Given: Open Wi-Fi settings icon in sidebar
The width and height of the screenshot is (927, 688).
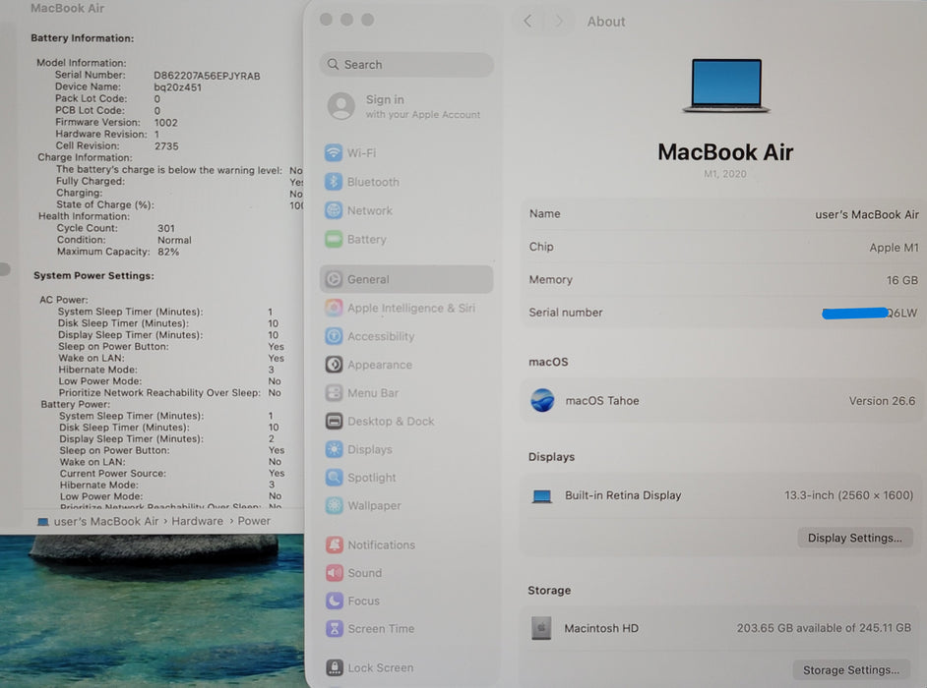Looking at the screenshot, I should click(334, 153).
